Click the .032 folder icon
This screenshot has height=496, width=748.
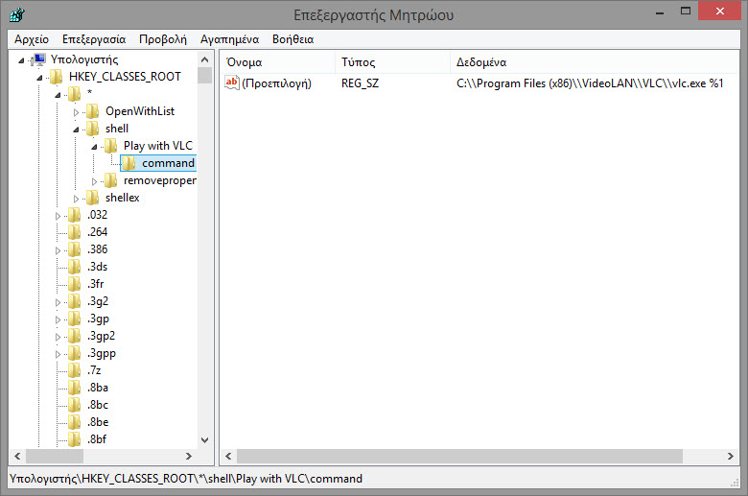75,215
